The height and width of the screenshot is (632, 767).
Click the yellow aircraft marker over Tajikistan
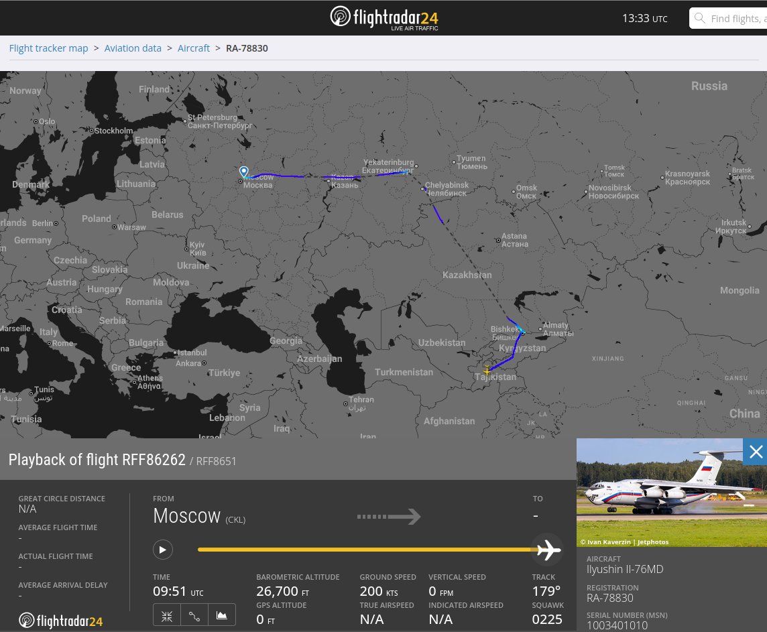(x=487, y=371)
